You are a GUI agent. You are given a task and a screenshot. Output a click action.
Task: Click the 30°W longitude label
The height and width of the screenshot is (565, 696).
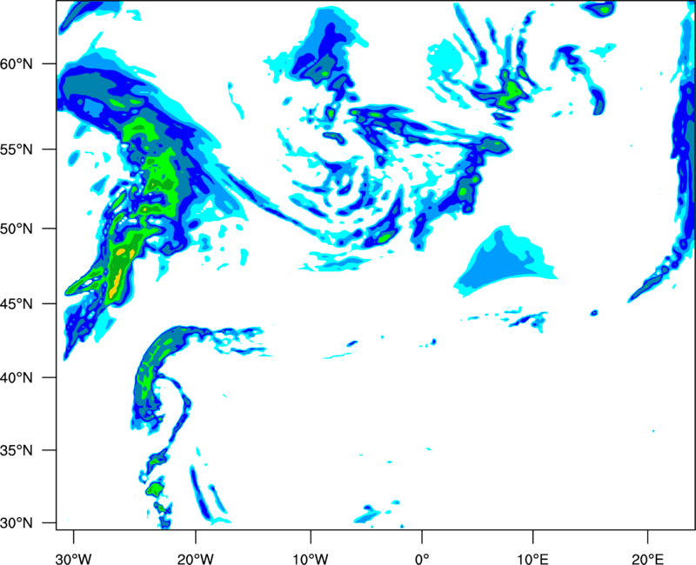point(73,559)
